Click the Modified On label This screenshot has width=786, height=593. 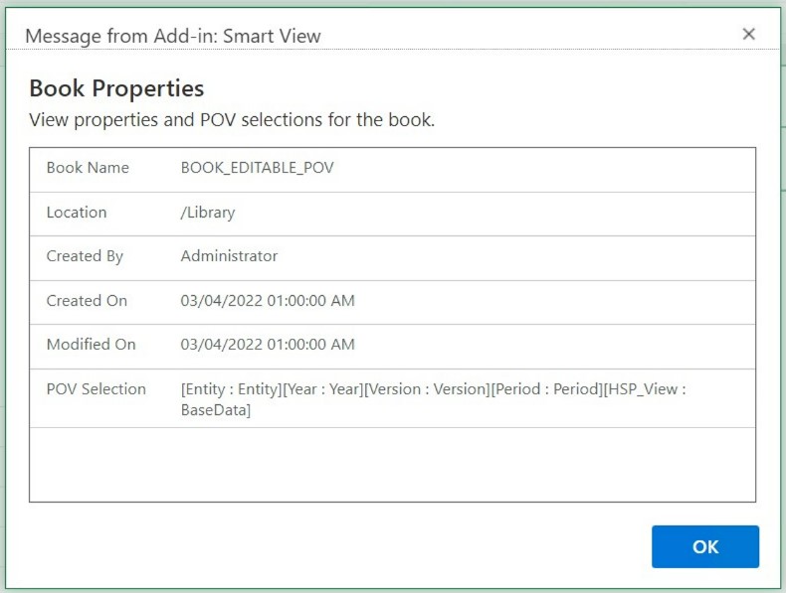click(x=91, y=345)
